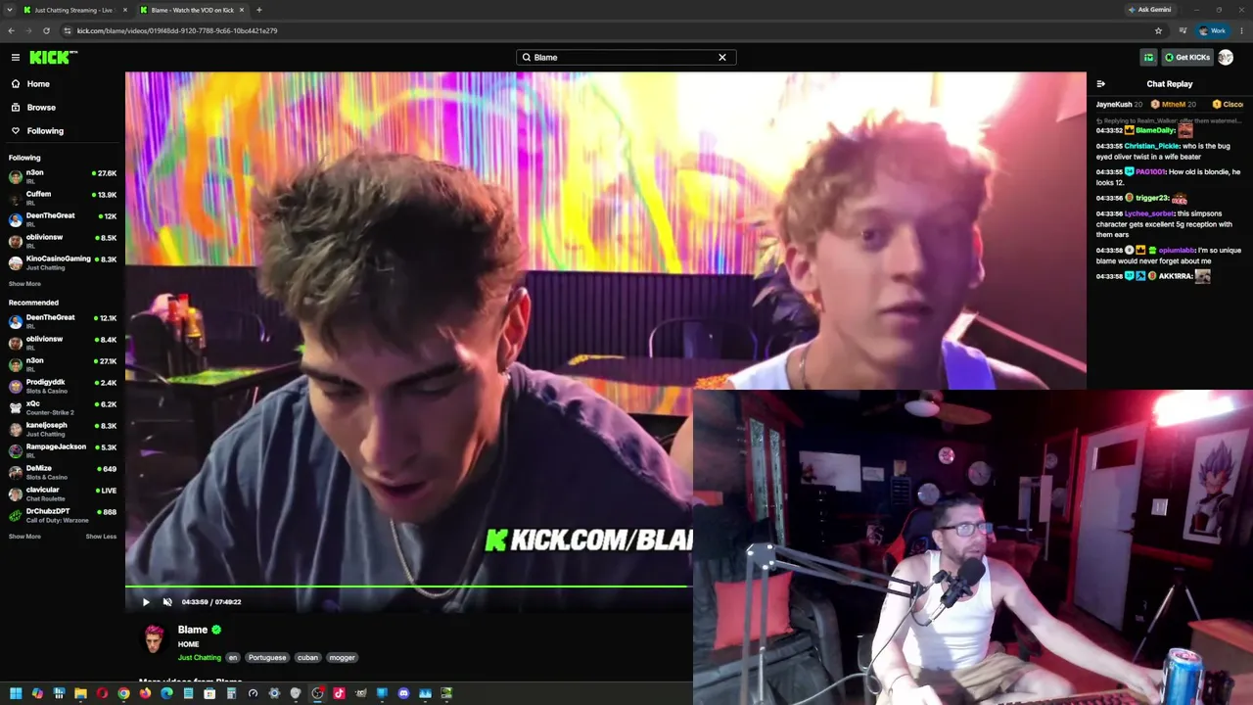1253x705 pixels.
Task: Open Microsoft Store from the taskbar
Action: coord(209,693)
